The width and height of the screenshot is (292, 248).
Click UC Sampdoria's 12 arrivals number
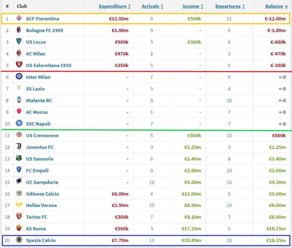(x=152, y=182)
